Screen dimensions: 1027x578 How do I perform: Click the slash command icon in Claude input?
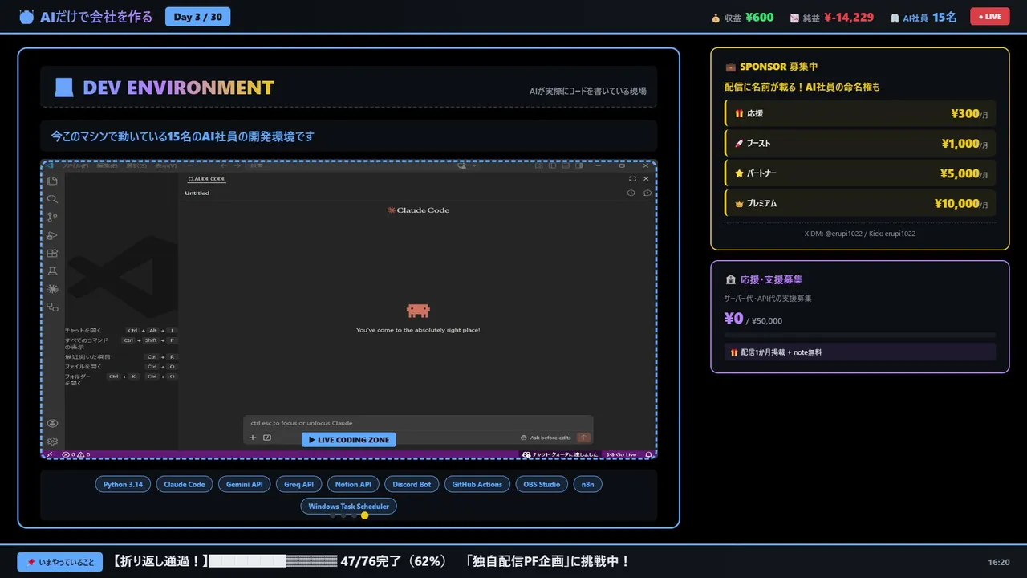click(267, 438)
